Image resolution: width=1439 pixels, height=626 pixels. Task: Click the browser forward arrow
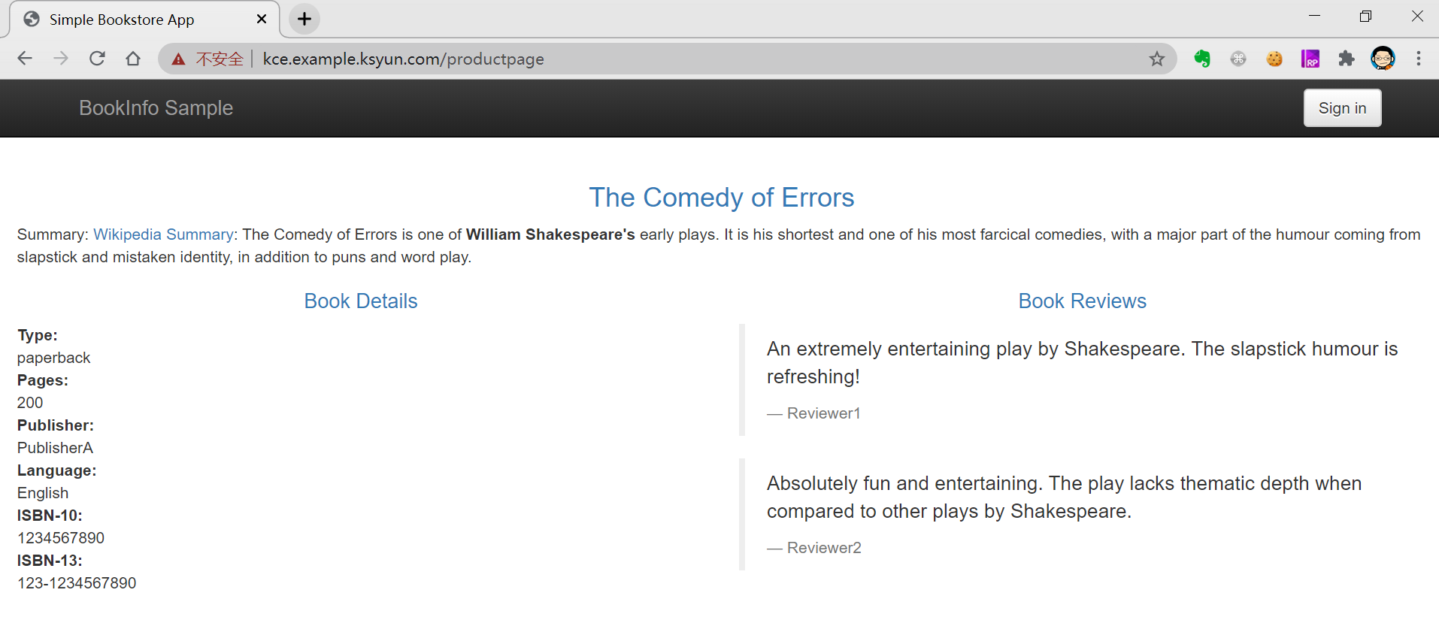(x=61, y=59)
